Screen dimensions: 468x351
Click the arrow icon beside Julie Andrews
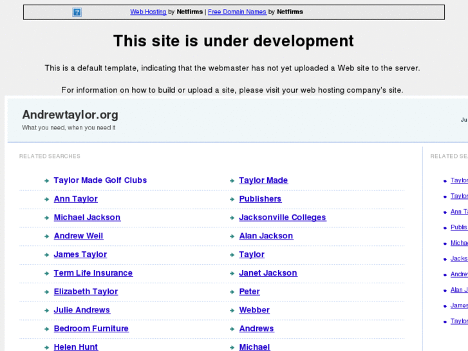pos(46,310)
